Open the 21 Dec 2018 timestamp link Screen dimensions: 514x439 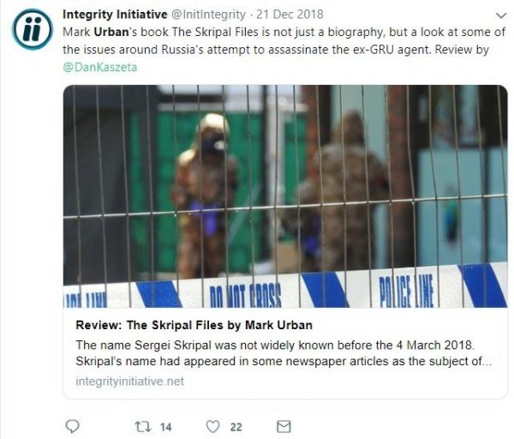pyautogui.click(x=290, y=15)
